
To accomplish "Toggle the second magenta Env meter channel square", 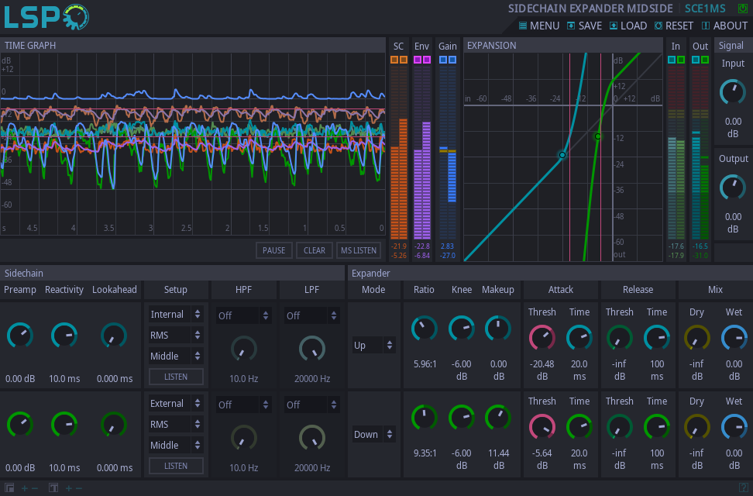I will tap(426, 60).
